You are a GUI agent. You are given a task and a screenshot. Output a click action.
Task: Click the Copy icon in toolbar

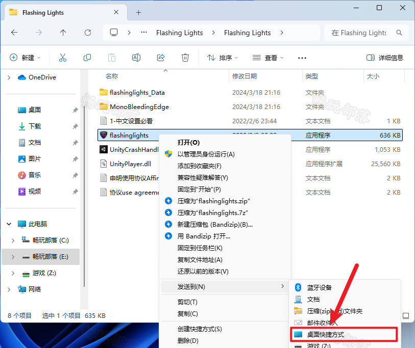click(x=87, y=58)
